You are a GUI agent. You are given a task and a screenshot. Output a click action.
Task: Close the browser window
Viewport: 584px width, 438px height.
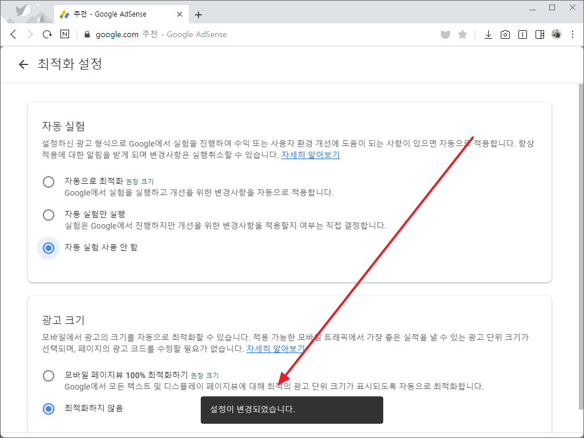point(573,8)
